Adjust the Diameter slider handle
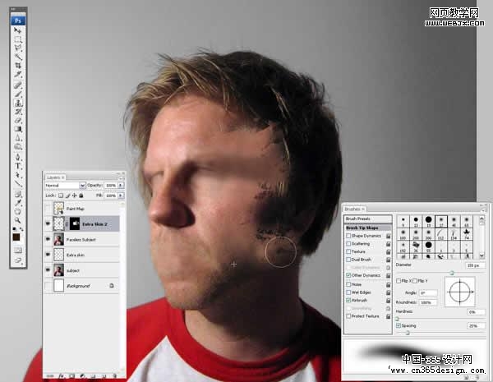This screenshot has height=382, width=493. [x=452, y=273]
